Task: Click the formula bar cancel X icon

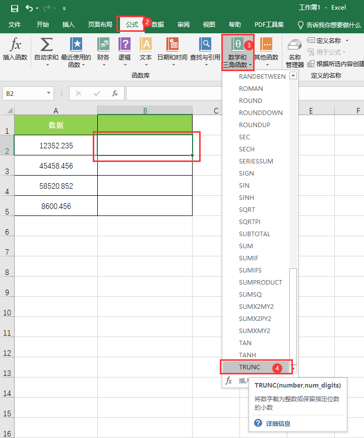Action: 79,93
